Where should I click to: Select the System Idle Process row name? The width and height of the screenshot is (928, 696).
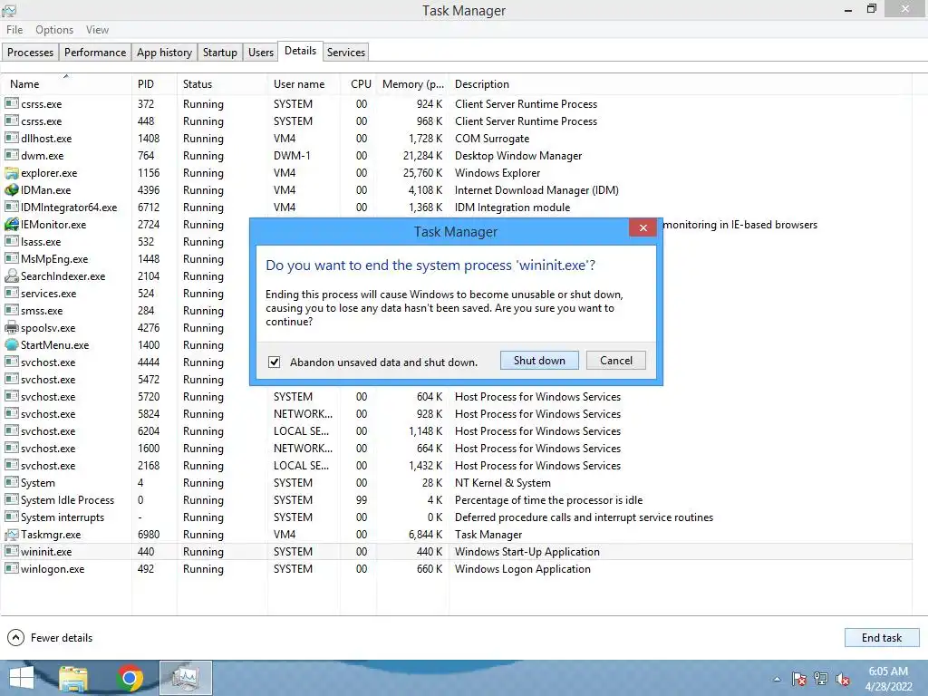pos(67,500)
